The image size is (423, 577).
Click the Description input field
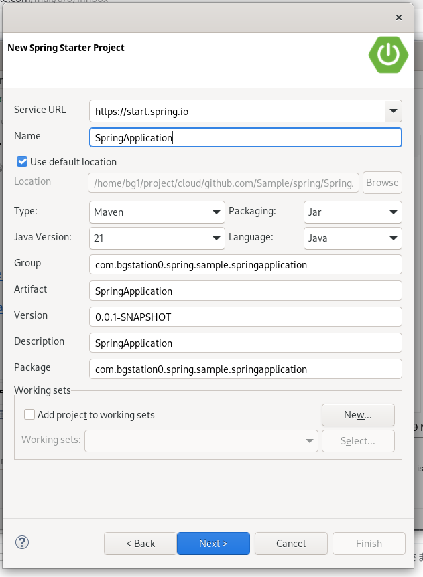245,343
